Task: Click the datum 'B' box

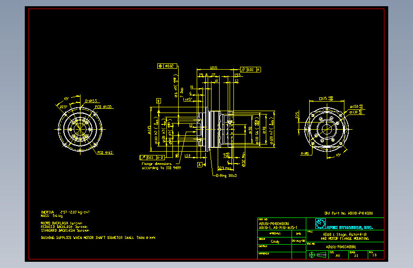Action: [x=159, y=101]
